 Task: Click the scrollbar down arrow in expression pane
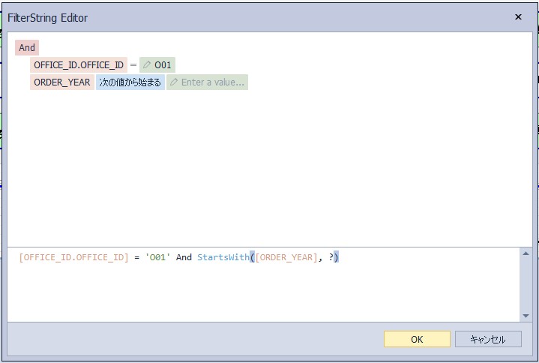coord(526,316)
